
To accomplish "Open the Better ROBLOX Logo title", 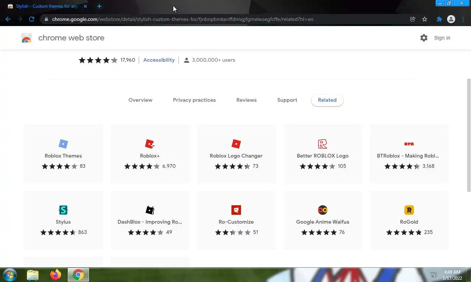I will tap(322, 156).
